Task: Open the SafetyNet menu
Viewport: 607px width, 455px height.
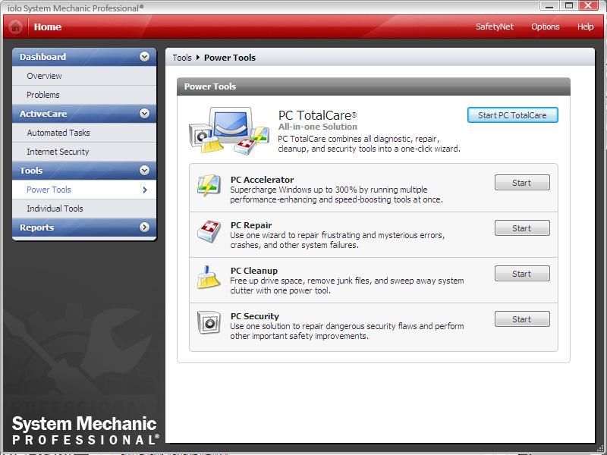Action: (495, 27)
